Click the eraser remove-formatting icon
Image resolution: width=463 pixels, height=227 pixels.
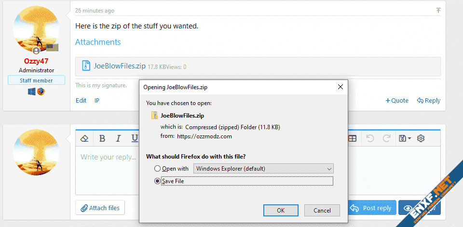[84, 139]
